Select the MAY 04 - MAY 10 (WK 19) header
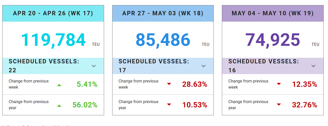This screenshot has height=126, width=328. point(273,13)
